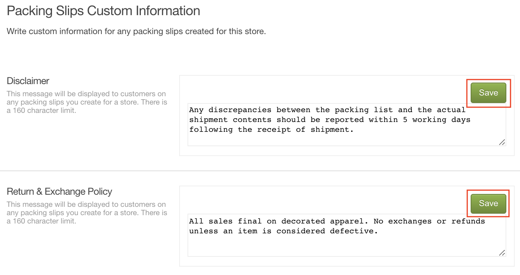This screenshot has height=275, width=520.
Task: Select the "Packing Slips Custom Information" heading
Action: pos(104,11)
